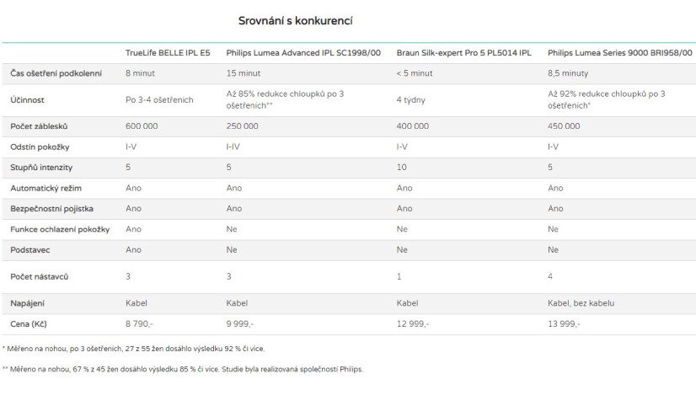The width and height of the screenshot is (696, 395).
Task: Click Philips Lumea Series 9000 BRI958/00 header
Action: pos(619,53)
